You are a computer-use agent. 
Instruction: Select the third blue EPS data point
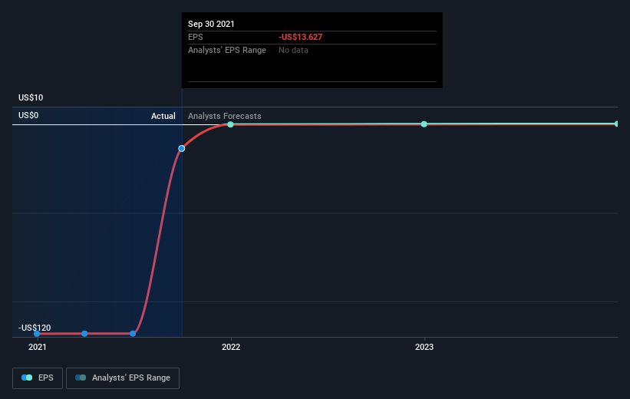coord(133,334)
